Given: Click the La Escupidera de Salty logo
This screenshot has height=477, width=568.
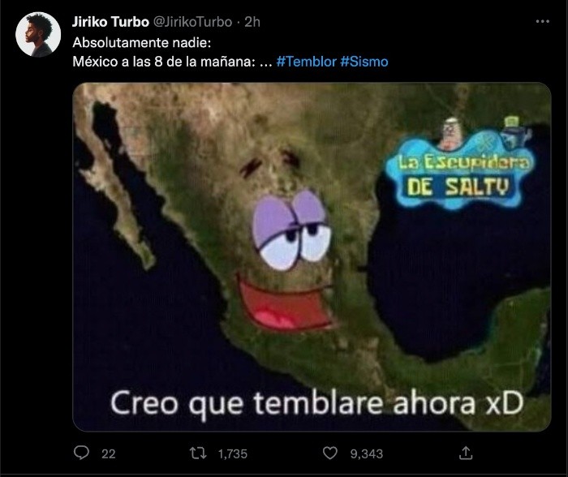Looking at the screenshot, I should [x=459, y=165].
